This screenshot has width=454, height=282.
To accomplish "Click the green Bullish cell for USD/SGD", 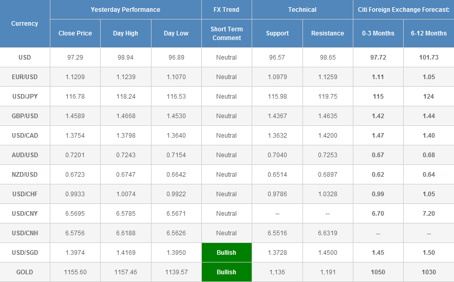I will coord(226,253).
